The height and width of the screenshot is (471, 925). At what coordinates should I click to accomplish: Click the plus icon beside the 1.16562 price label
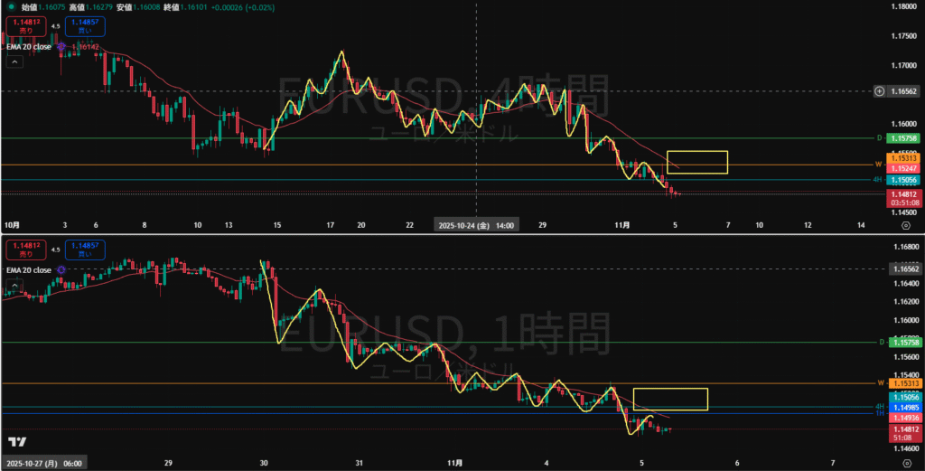tap(878, 91)
